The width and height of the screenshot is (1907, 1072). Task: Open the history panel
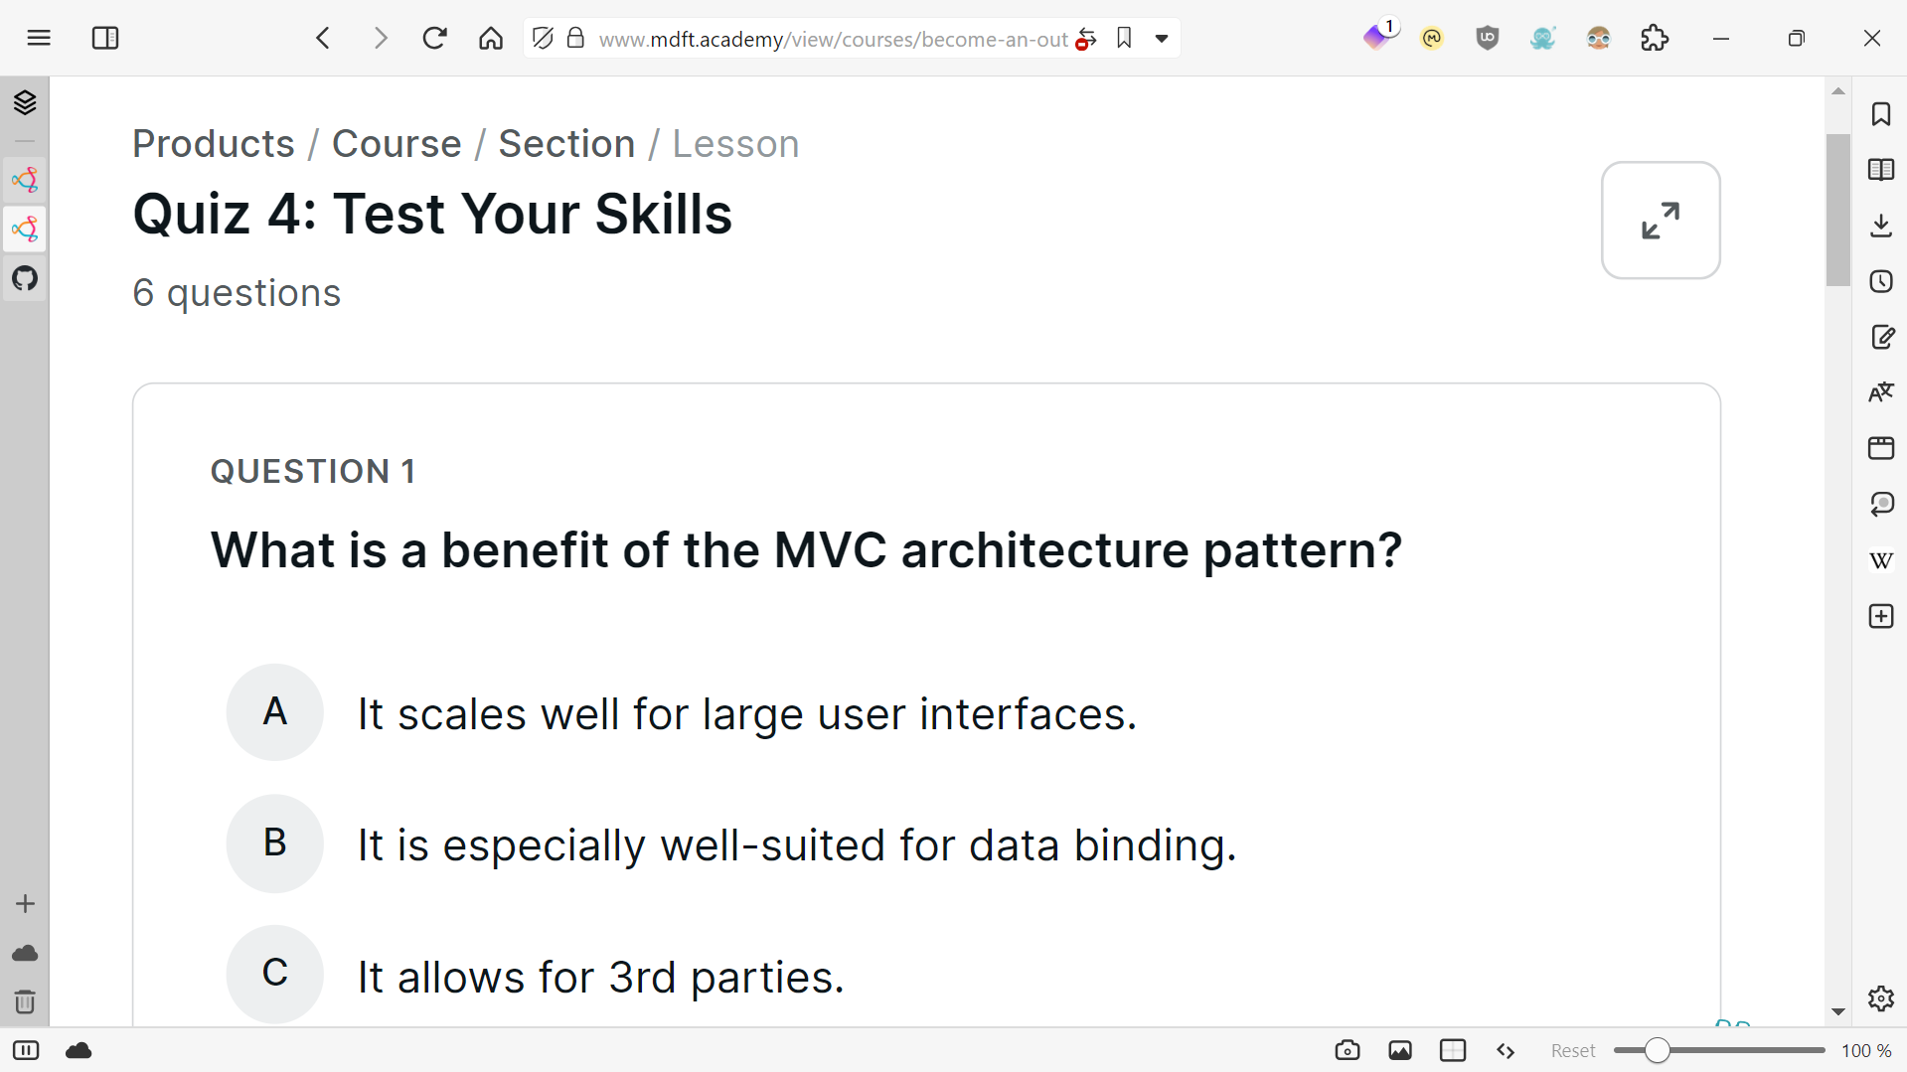pyautogui.click(x=1881, y=281)
